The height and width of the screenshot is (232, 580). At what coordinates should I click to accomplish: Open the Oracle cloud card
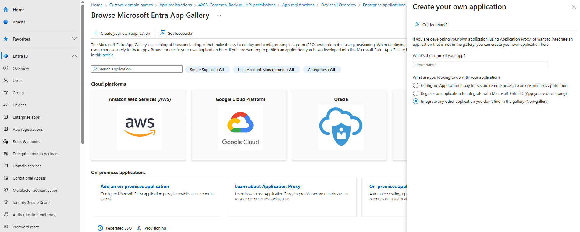(340, 125)
